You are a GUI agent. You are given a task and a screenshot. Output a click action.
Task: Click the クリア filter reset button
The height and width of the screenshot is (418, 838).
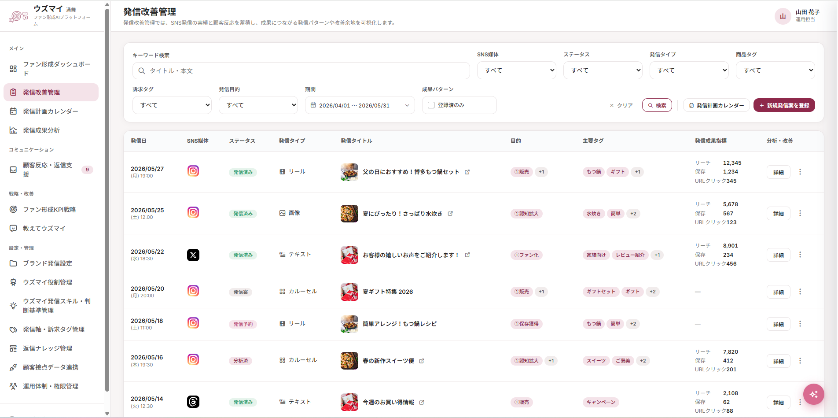coord(621,105)
